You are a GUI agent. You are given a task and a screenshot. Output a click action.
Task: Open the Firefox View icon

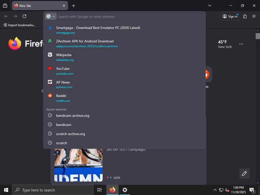[x=5, y=6]
